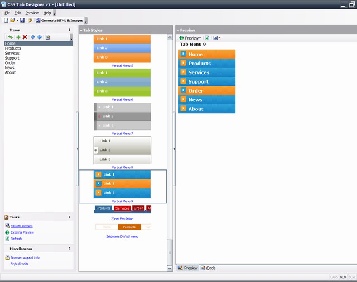Viewport: 357px width, 282px height.
Task: Move item up with blue up arrow
Action: [33, 37]
